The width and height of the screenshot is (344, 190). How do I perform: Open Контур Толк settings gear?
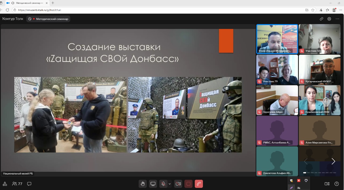click(x=329, y=19)
